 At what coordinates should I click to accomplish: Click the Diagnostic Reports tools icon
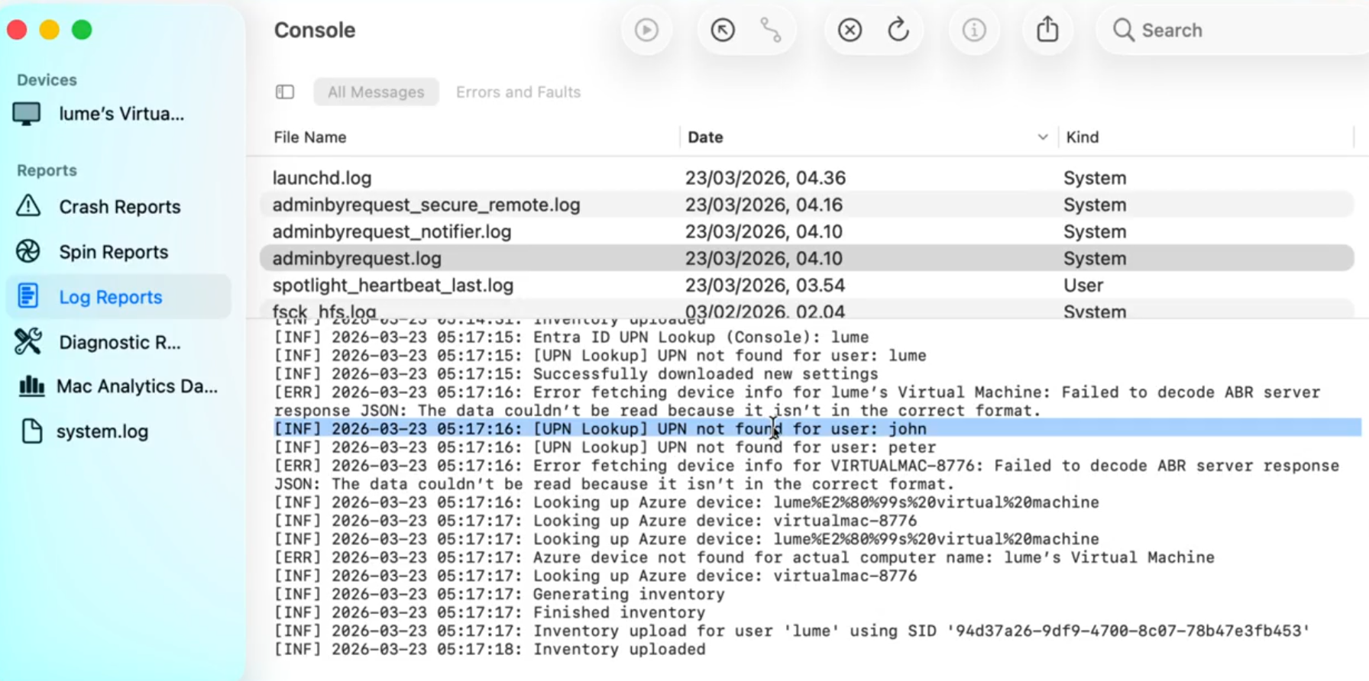coord(28,341)
